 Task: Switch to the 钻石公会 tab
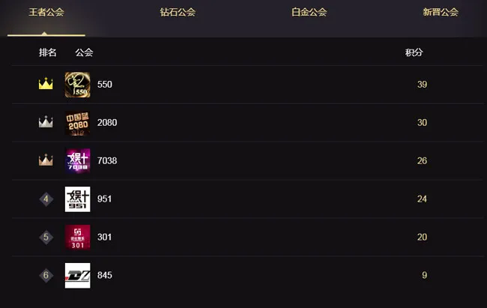178,12
